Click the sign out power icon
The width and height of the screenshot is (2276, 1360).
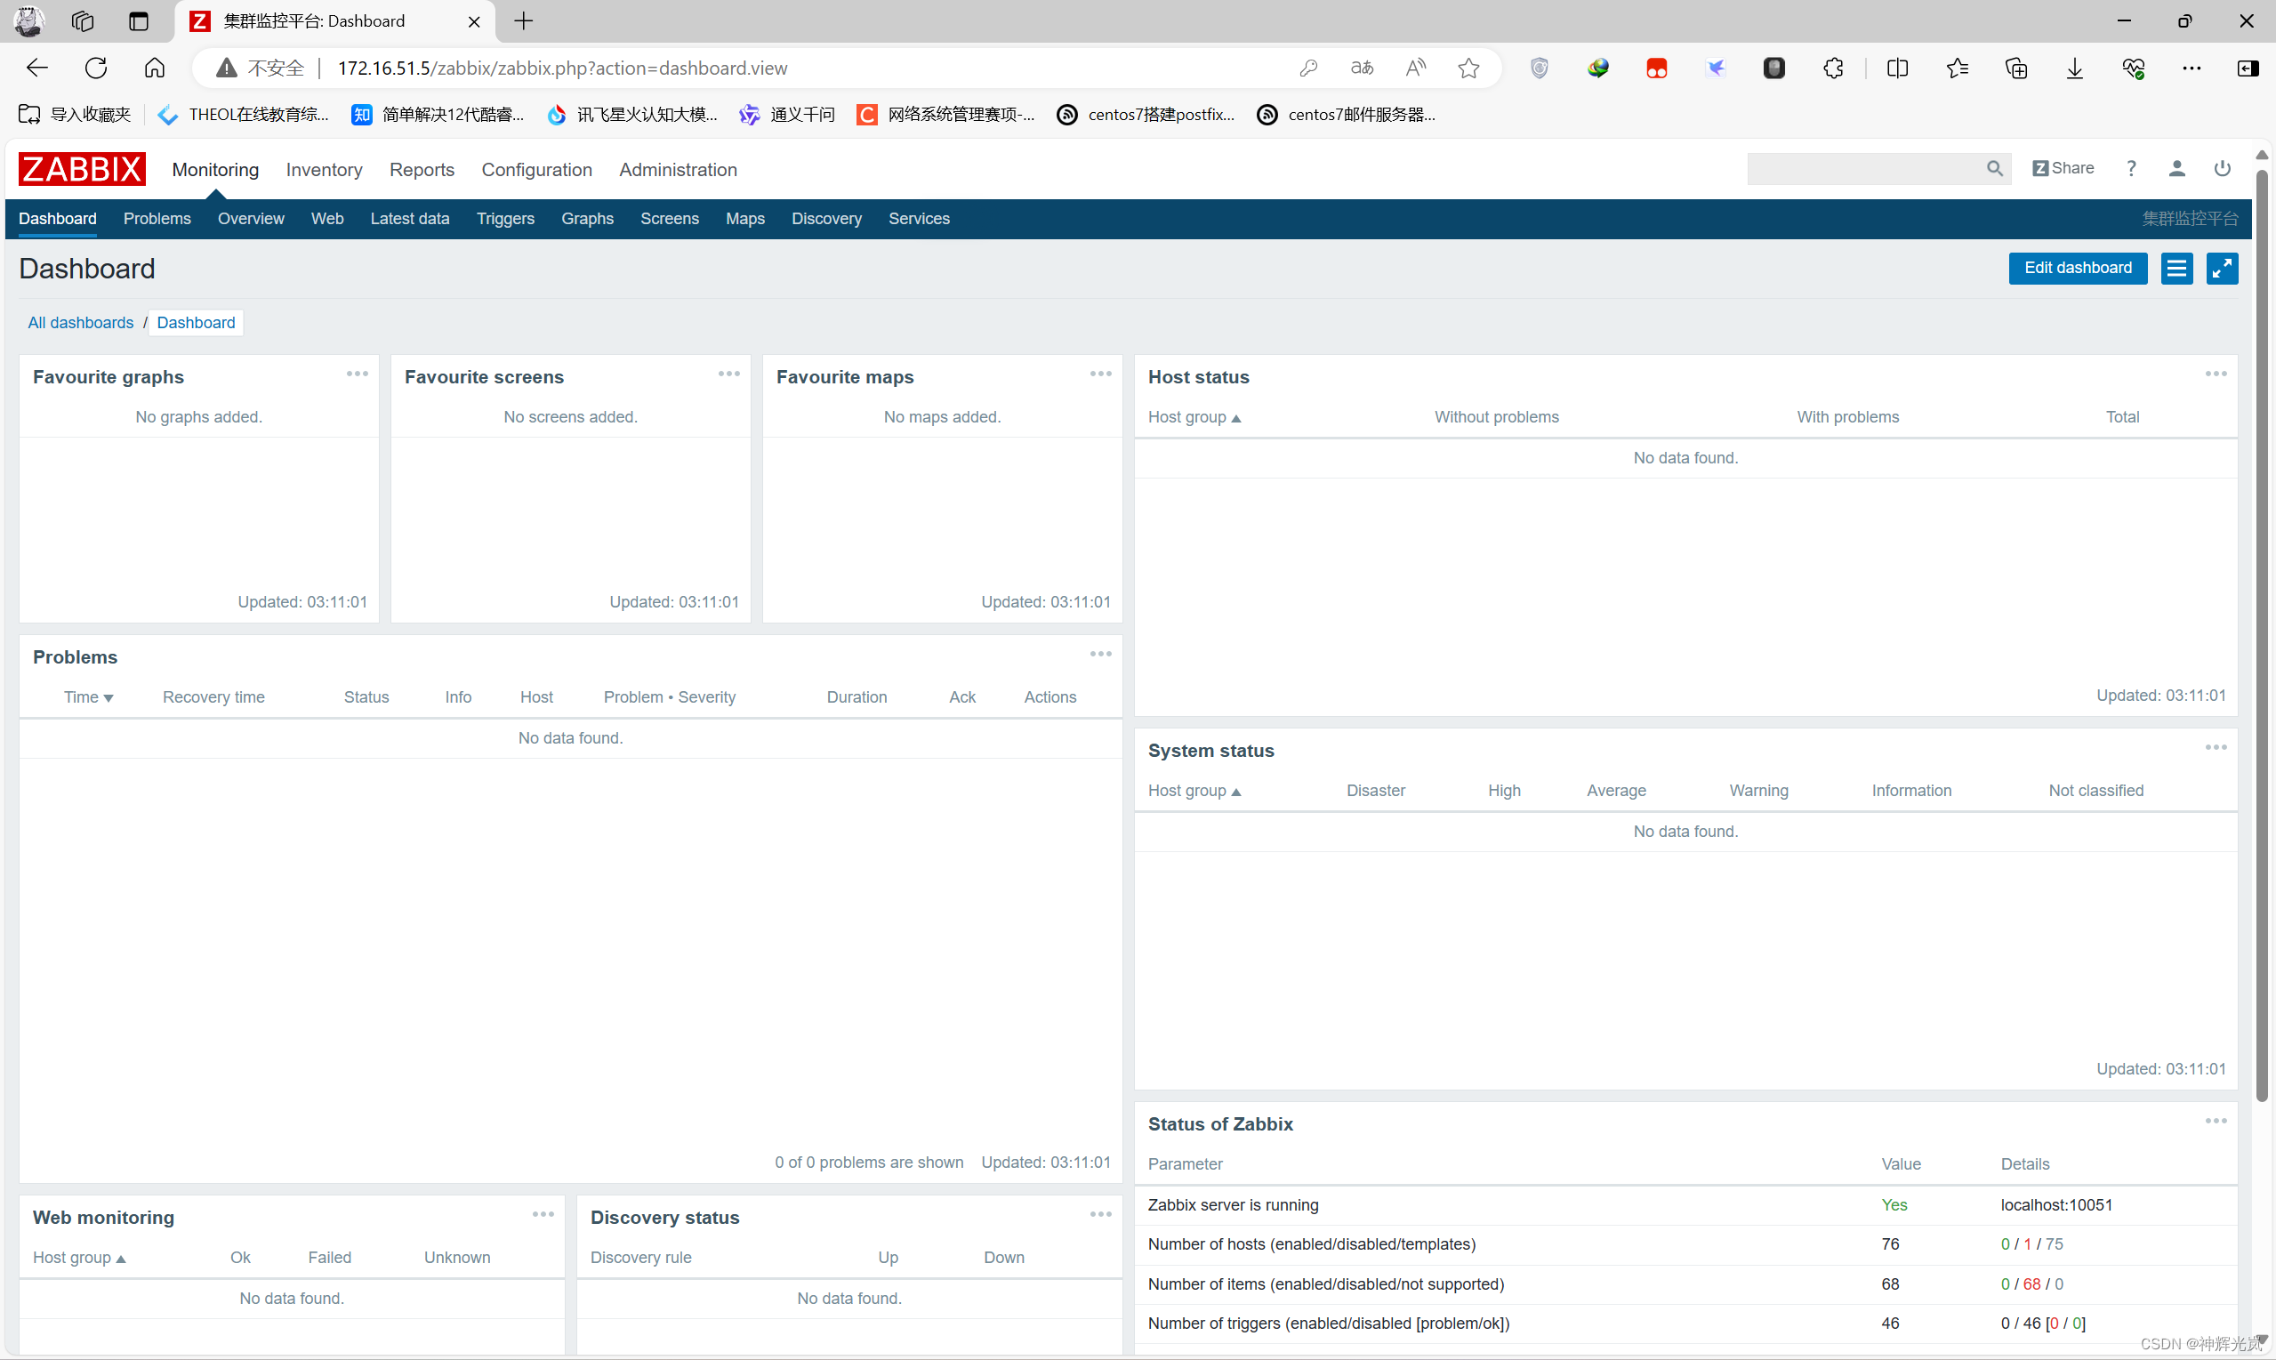2221,169
